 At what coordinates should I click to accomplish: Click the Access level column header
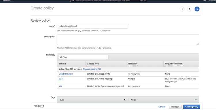93,64
